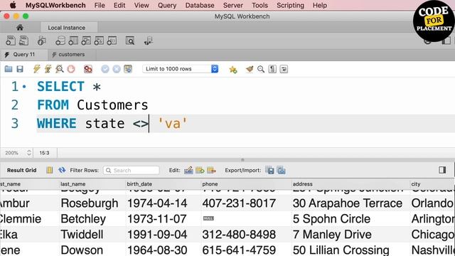The width and height of the screenshot is (455, 256).
Task: Open the View menu
Action: coord(141,5)
